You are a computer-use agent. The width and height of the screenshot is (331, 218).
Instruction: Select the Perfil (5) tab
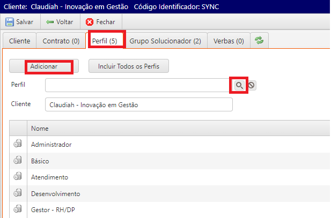[x=106, y=41]
